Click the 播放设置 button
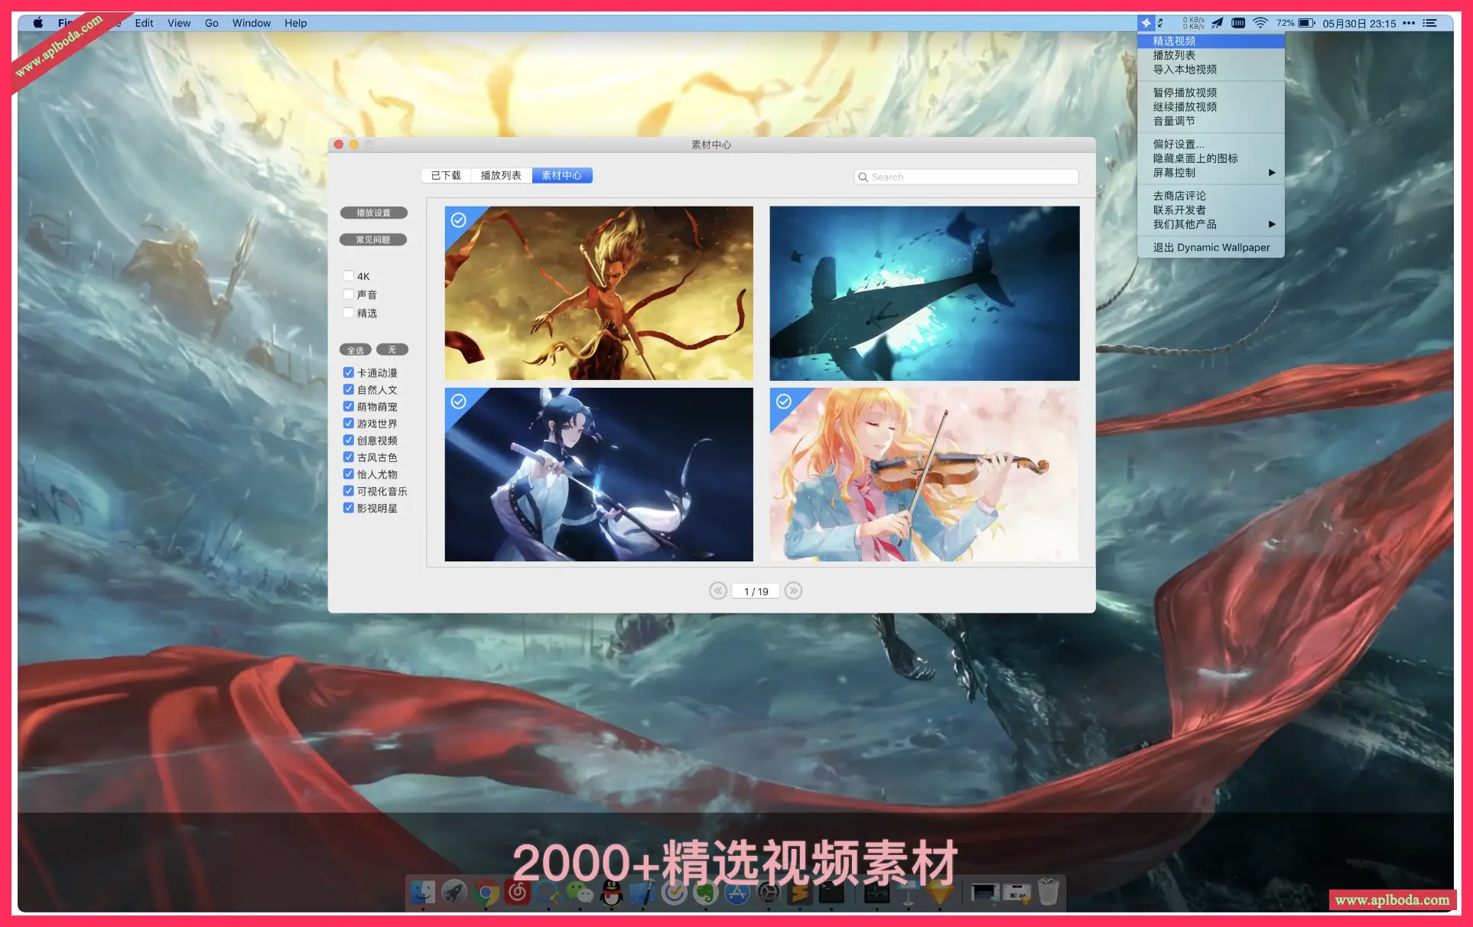The image size is (1473, 927). tap(373, 213)
